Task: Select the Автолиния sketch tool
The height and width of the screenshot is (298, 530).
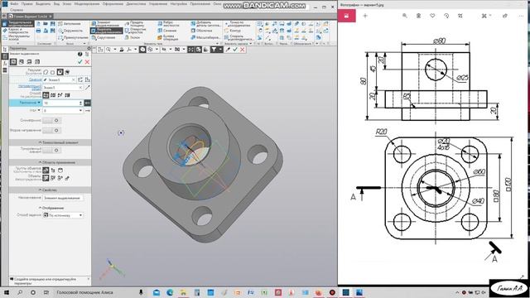Action: click(x=70, y=24)
